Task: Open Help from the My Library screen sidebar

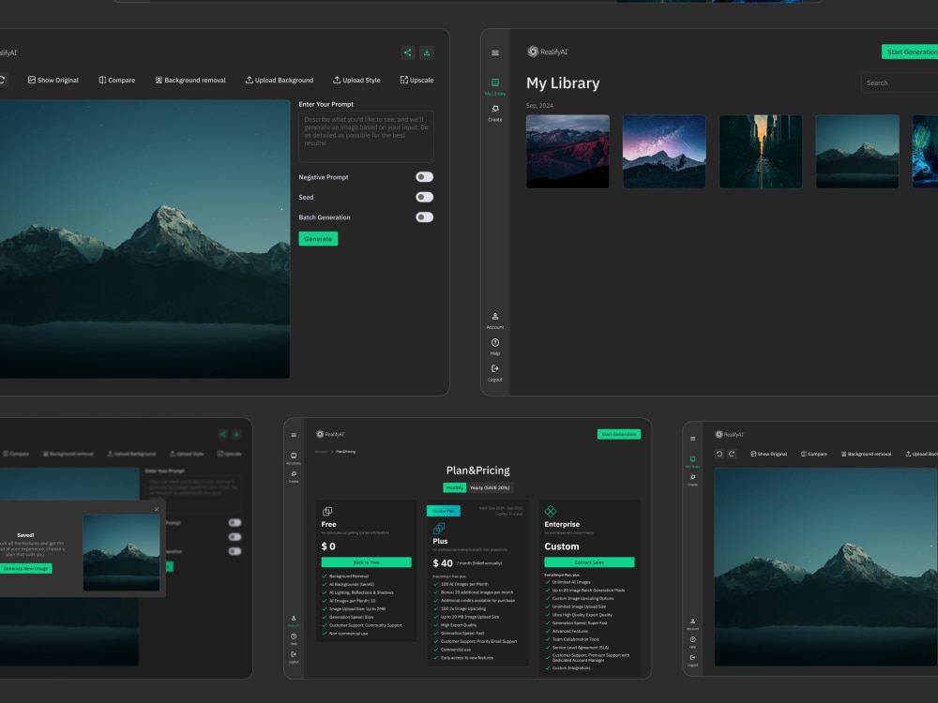Action: pos(495,346)
